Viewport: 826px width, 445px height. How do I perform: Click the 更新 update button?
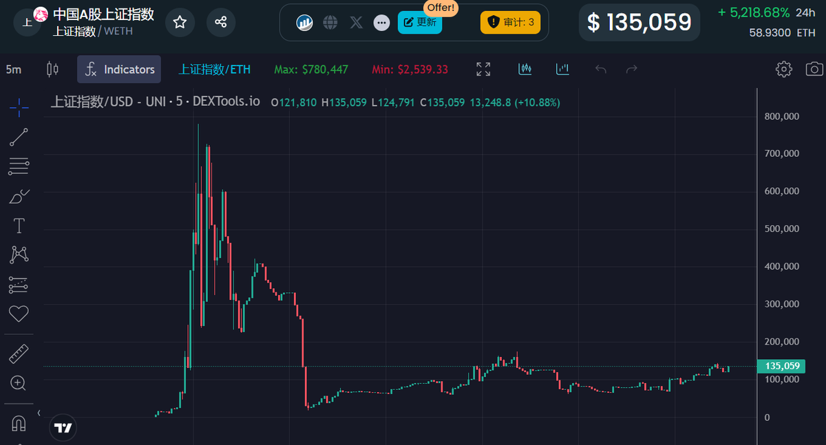tap(420, 22)
